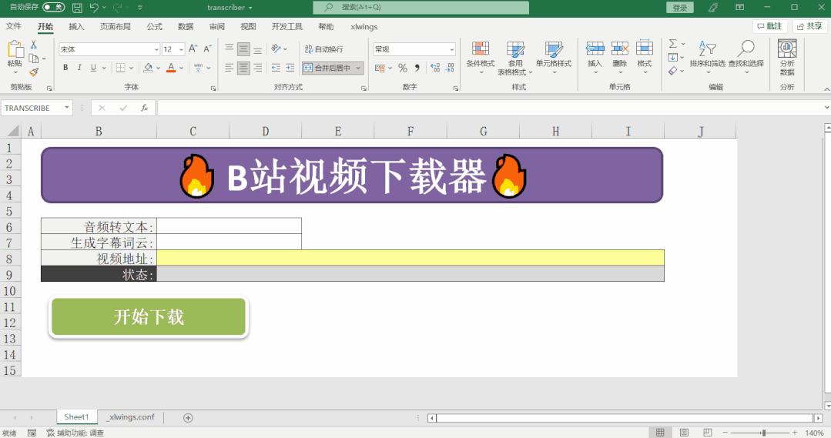Viewport: 831px width, 438px height.
Task: Click the 开始下载 green button
Action: [x=149, y=316]
